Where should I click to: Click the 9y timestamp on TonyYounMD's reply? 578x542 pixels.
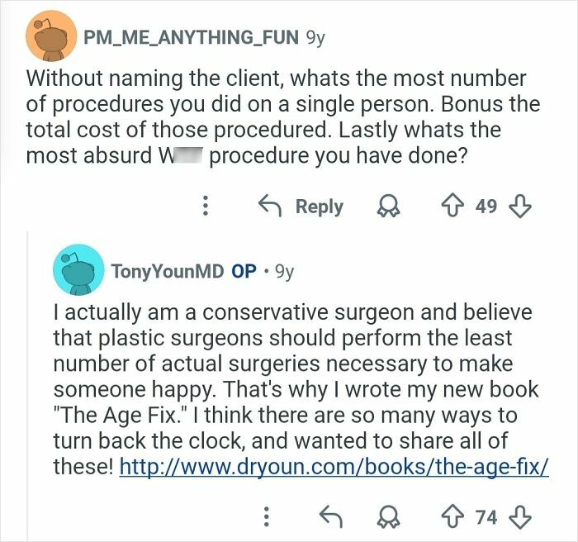click(284, 270)
